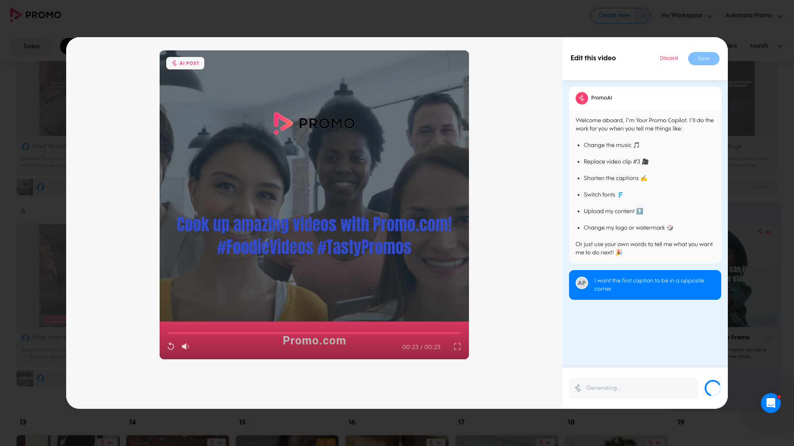Click the Generating prompt input field
The width and height of the screenshot is (794, 446).
tap(634, 388)
